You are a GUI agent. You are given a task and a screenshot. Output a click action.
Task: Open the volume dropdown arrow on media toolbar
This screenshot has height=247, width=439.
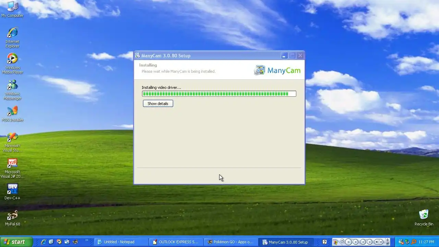click(381, 242)
